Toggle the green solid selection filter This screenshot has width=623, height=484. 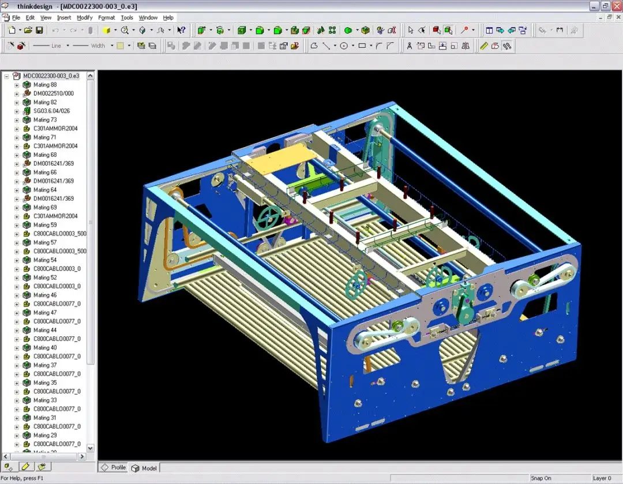click(x=448, y=30)
